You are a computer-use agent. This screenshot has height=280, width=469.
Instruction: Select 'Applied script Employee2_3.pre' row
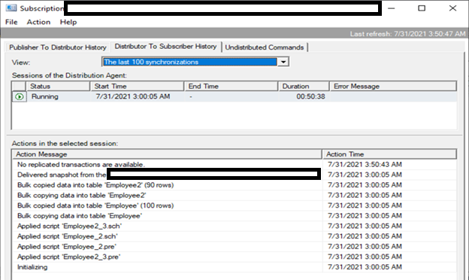(x=234, y=257)
